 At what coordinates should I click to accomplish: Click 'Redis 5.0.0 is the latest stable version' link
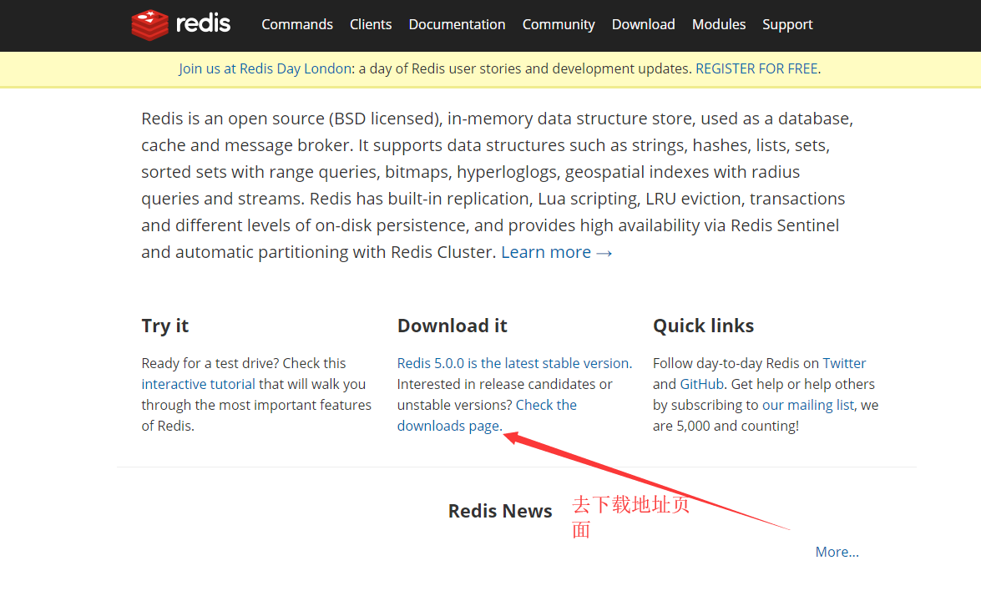pos(513,363)
